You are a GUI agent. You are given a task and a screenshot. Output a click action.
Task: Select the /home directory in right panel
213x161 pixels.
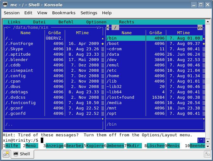tap(113, 76)
